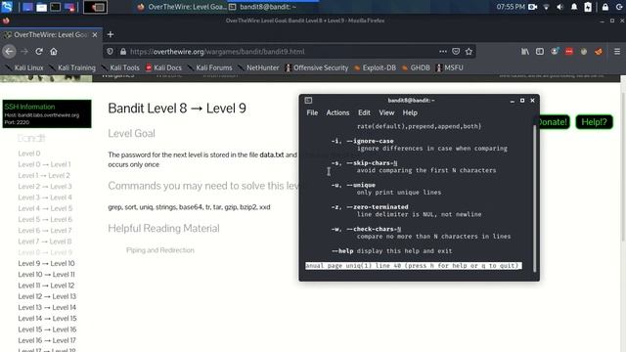Click the terminal window vertical scrollbar
626x352 pixels.
pos(535,198)
